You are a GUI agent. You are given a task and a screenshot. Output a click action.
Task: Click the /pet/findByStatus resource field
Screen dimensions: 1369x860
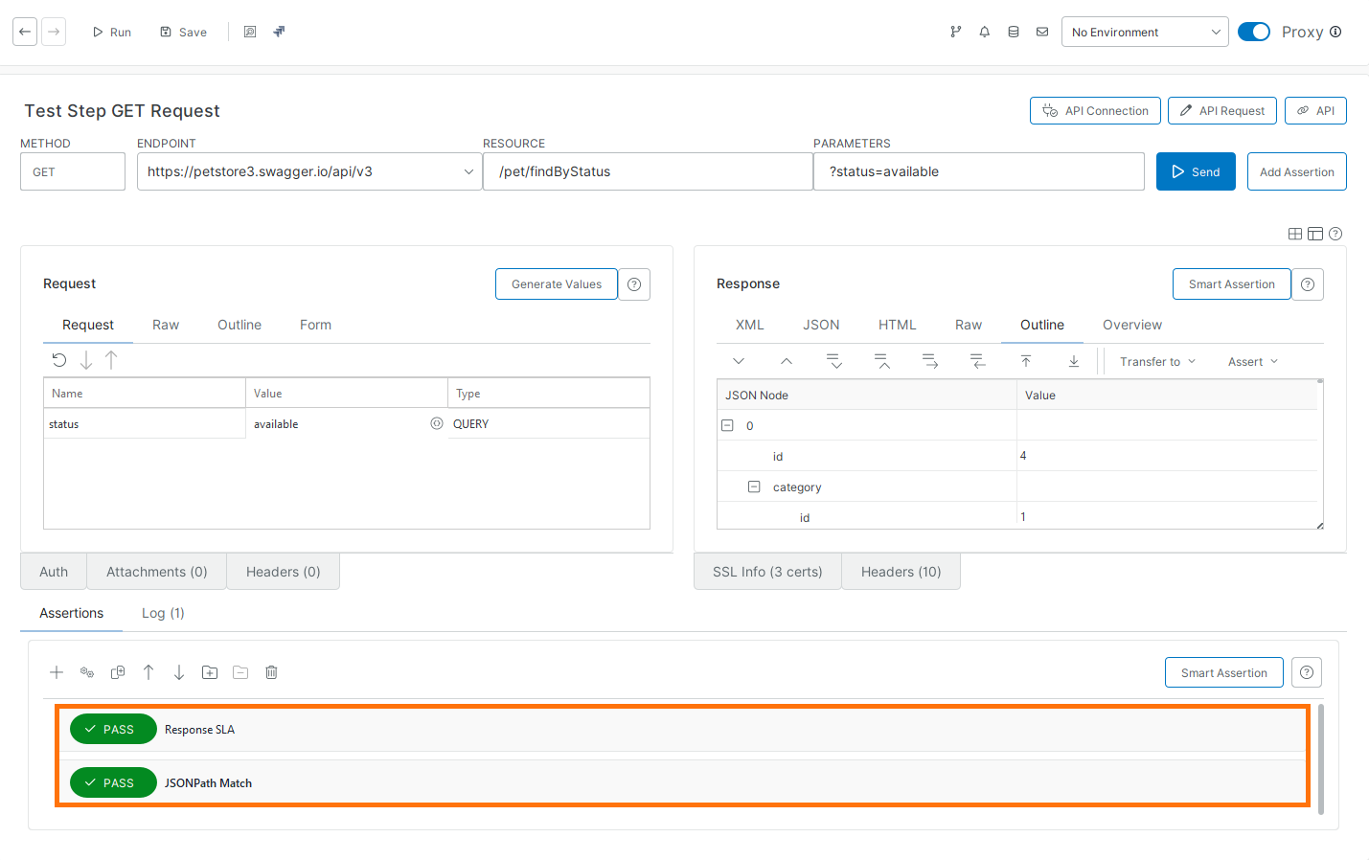point(648,171)
